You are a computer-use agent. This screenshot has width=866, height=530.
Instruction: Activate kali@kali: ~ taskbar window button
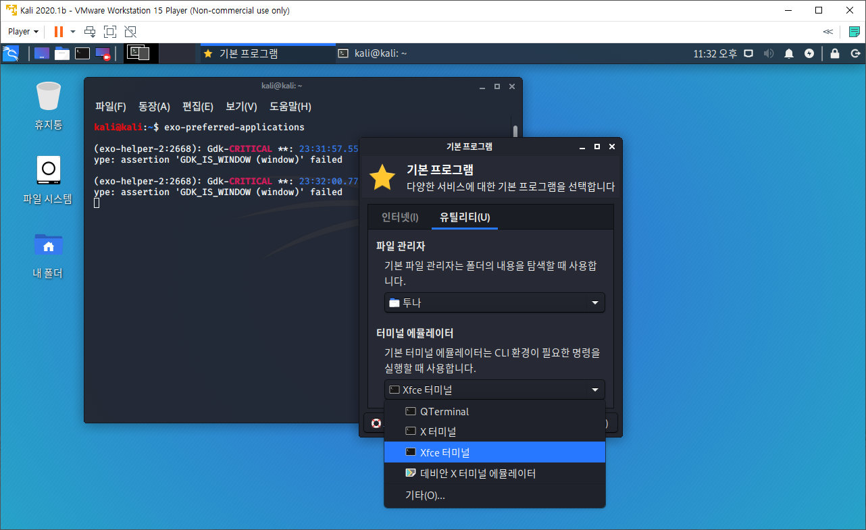pos(403,53)
